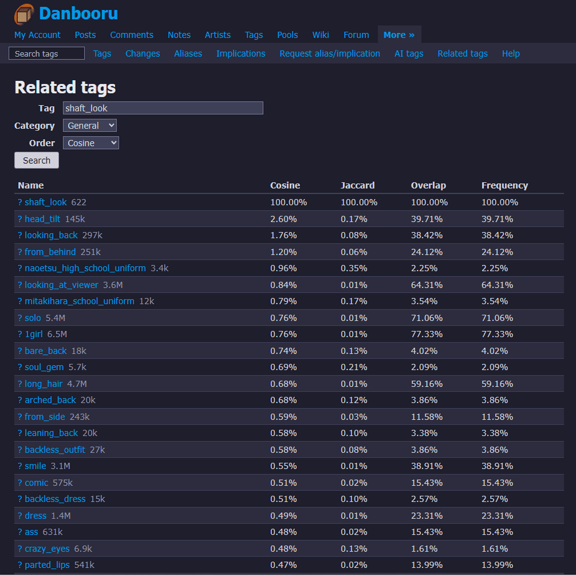This screenshot has height=576, width=576.
Task: Open the Order dropdown set to Cosine
Action: 91,143
